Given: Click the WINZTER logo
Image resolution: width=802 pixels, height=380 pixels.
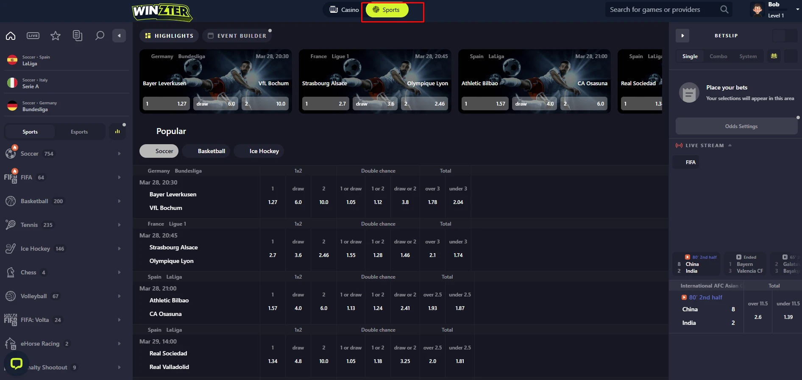Looking at the screenshot, I should coord(162,12).
